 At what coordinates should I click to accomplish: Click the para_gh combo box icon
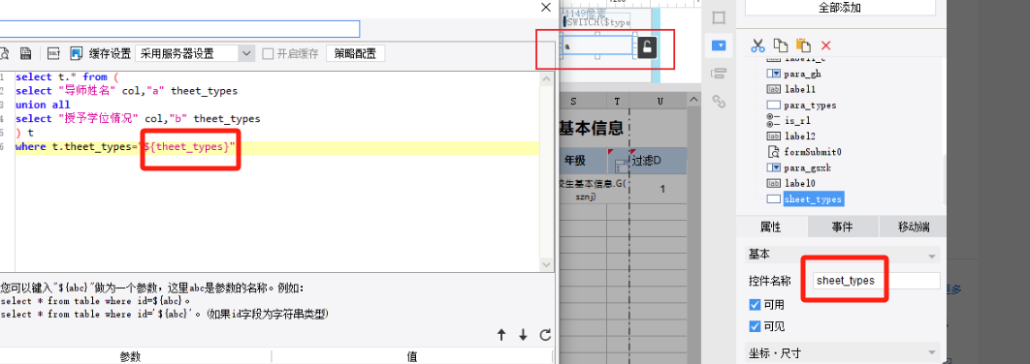pyautogui.click(x=773, y=74)
